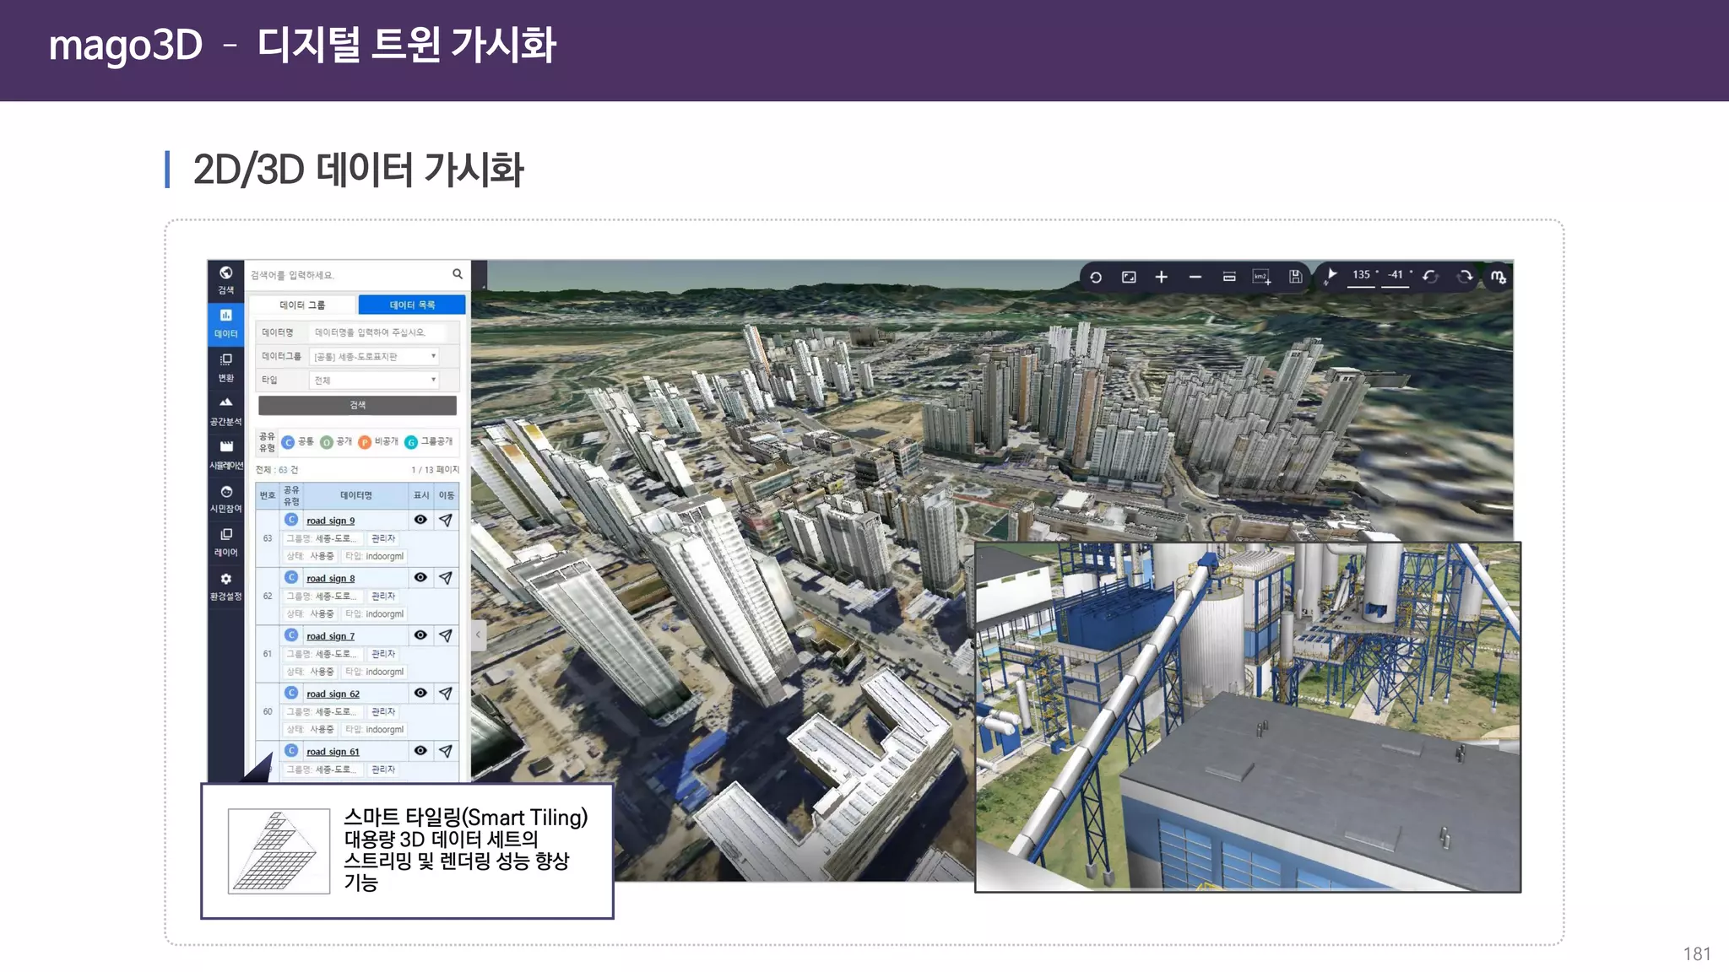
Task: Collapse the side panel with the arrow handle
Action: [x=478, y=634]
